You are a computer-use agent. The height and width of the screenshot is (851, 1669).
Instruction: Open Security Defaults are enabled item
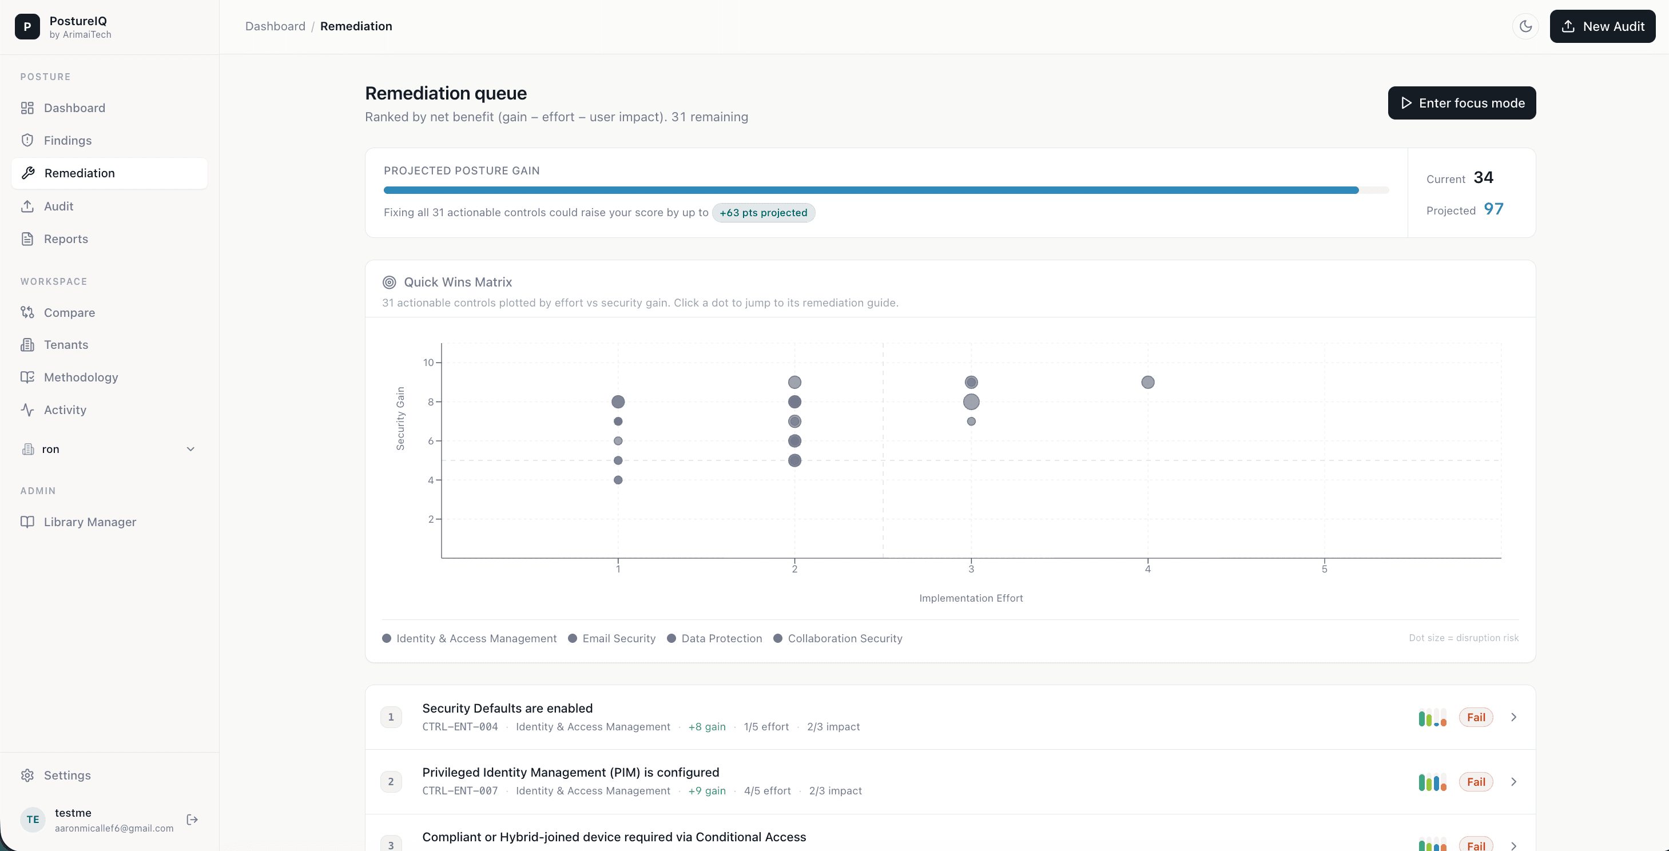pyautogui.click(x=950, y=717)
